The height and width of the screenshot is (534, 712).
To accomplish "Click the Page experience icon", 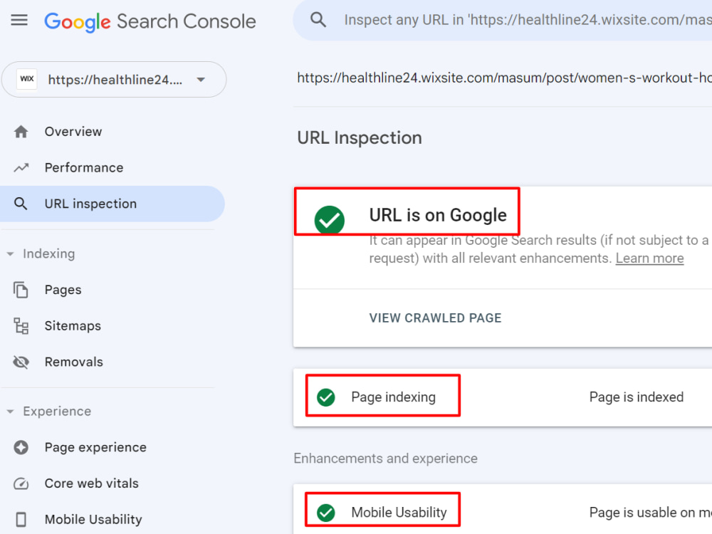I will pyautogui.click(x=21, y=447).
